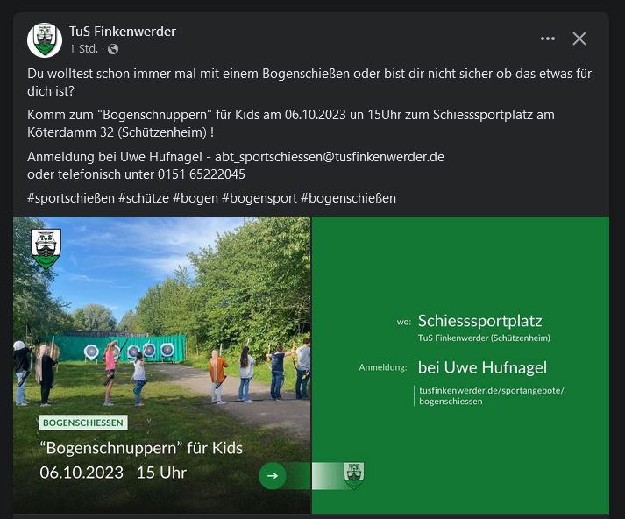Open the three-dots post options menu
This screenshot has height=519, width=625.
[x=548, y=39]
